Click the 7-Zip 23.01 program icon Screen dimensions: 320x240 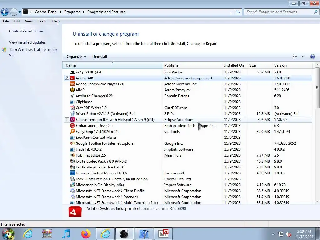tap(72, 72)
